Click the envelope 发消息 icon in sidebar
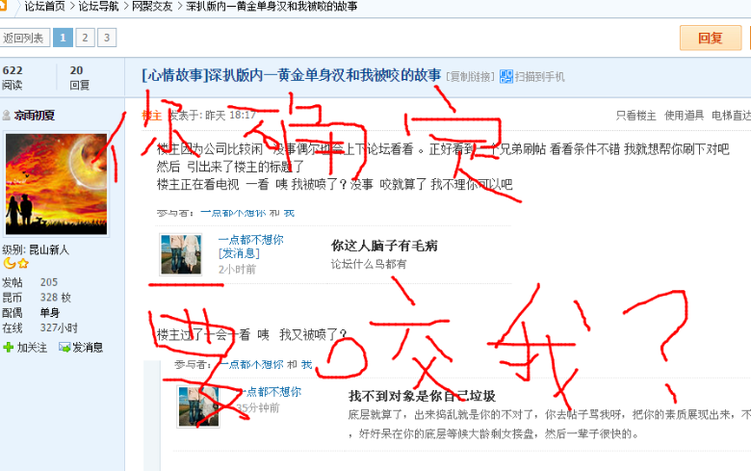This screenshot has width=751, height=471. click(65, 348)
